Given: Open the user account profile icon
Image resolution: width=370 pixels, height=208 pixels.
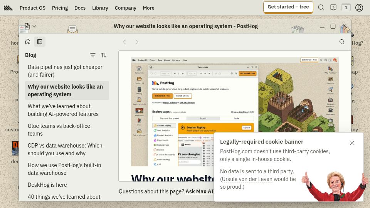Looking at the screenshot, I should click(359, 8).
